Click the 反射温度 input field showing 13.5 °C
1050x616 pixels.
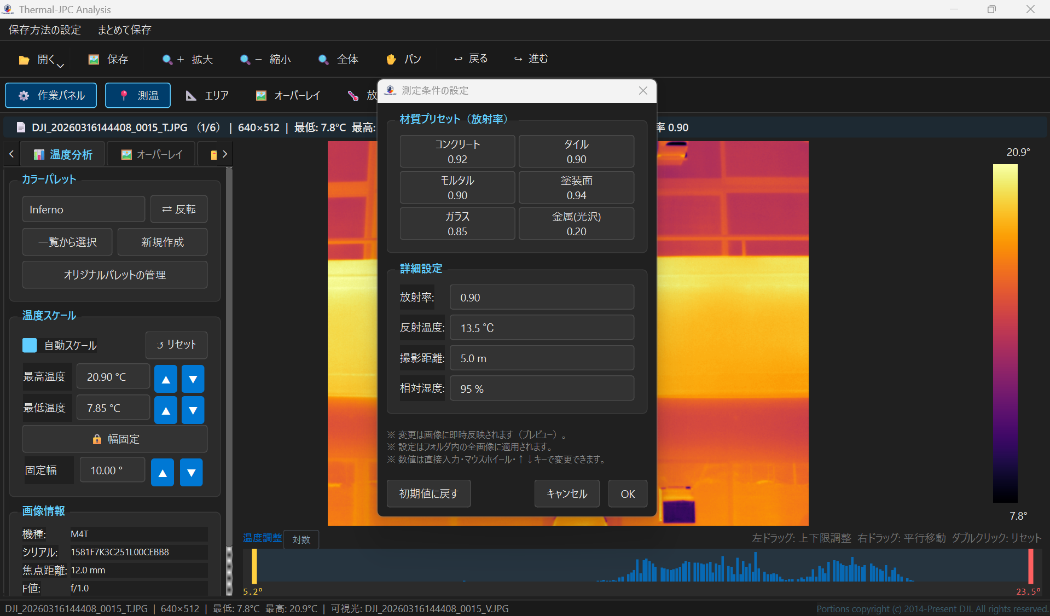[x=542, y=328]
